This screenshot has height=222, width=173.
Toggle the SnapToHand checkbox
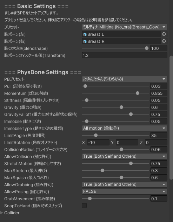[x=84, y=205]
